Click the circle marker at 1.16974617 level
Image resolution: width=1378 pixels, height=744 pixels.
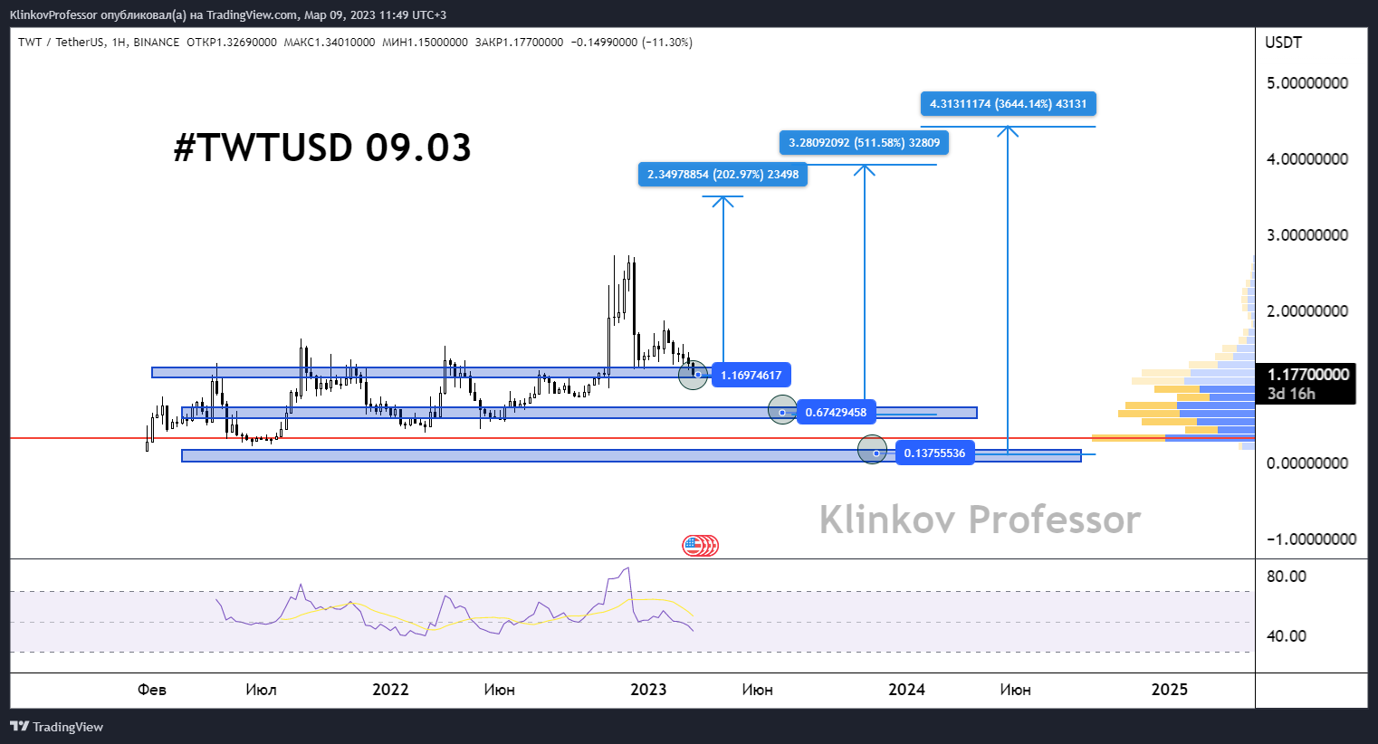pos(693,375)
